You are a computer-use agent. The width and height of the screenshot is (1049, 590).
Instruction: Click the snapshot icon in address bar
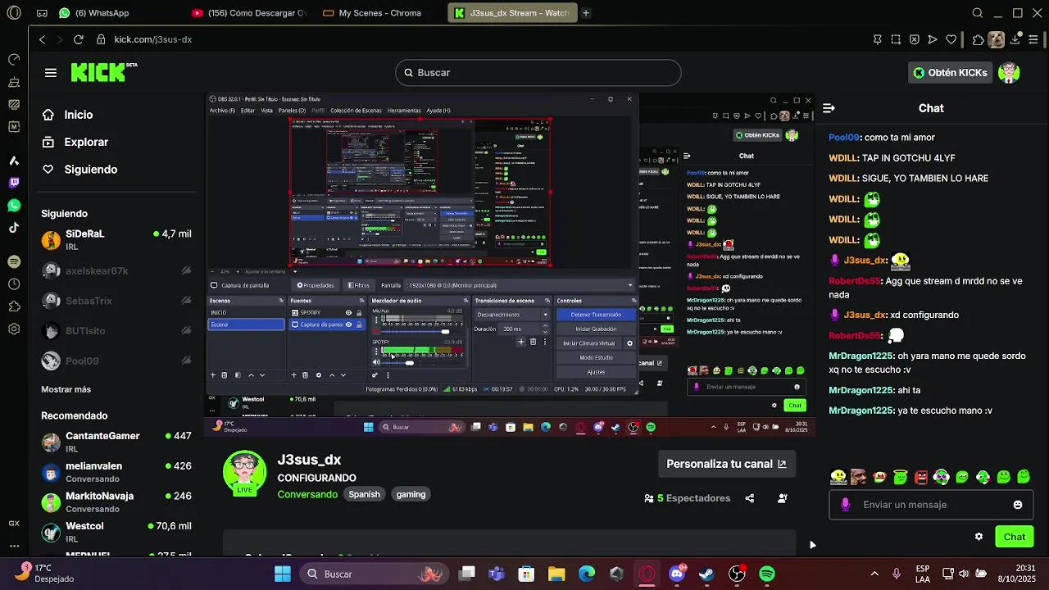click(895, 39)
